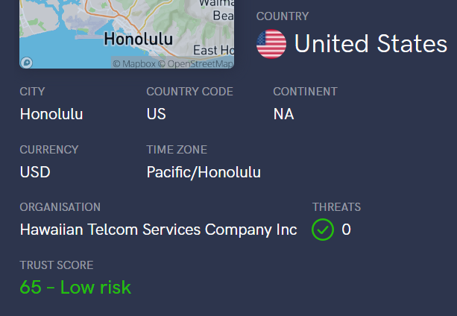The width and height of the screenshot is (457, 316).
Task: Click the Mapbox logo icon on map
Action: [27, 63]
